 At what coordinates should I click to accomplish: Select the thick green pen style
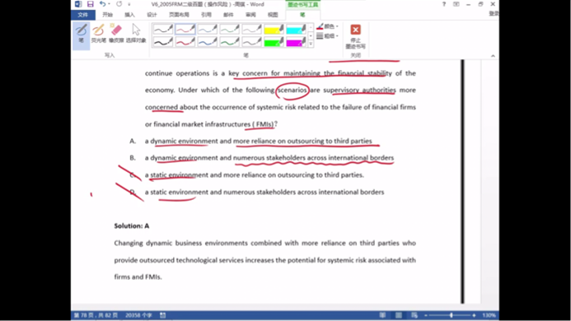point(229,42)
